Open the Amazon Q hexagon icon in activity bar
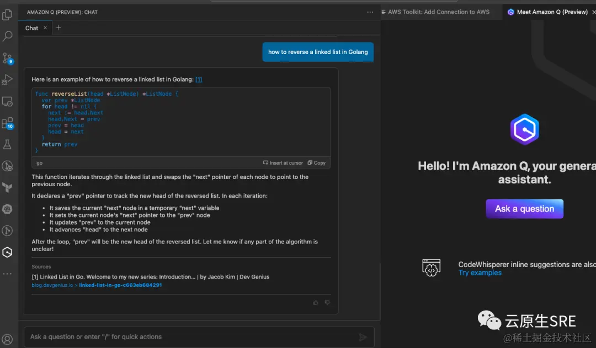 (x=7, y=252)
